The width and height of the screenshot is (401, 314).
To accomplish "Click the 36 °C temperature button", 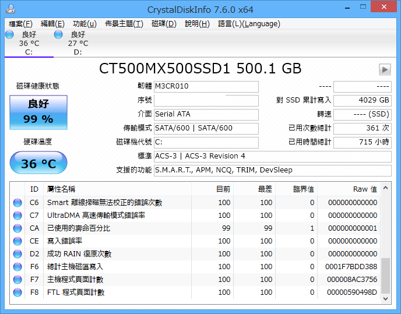I will (x=38, y=163).
